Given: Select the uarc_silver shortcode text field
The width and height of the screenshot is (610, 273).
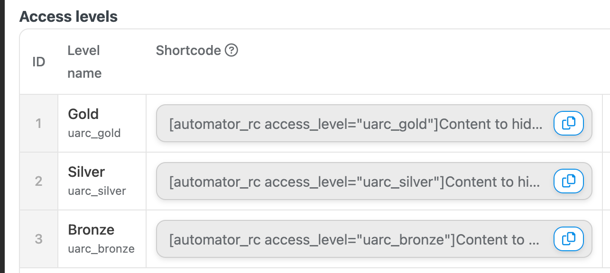Looking at the screenshot, I should coord(374,182).
